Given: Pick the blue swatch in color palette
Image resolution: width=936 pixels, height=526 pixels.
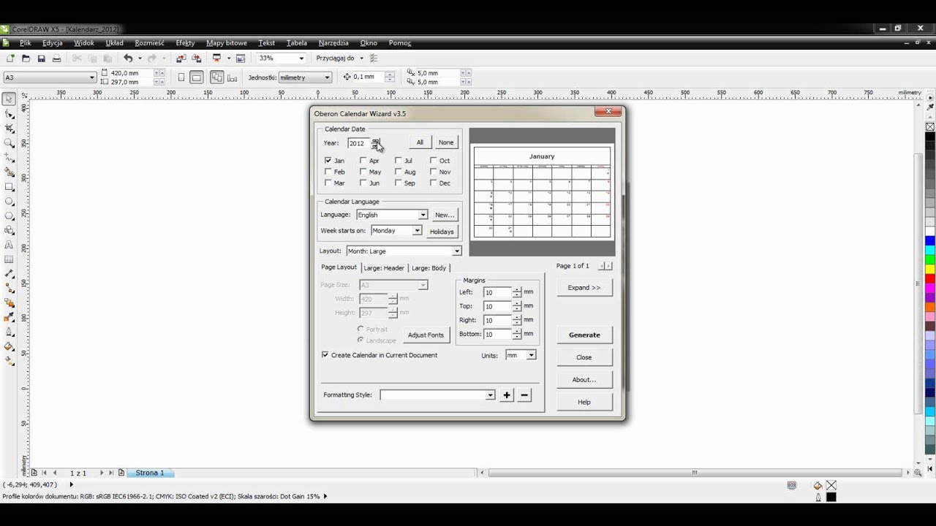Looking at the screenshot, I should pyautogui.click(x=929, y=241).
